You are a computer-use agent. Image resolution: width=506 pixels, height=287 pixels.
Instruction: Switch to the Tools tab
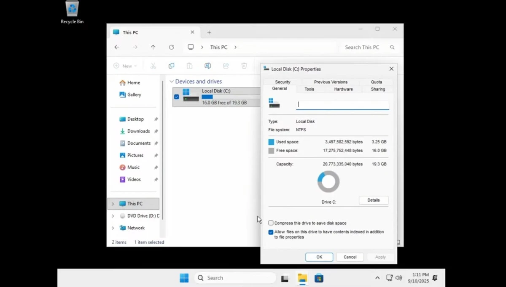[x=309, y=89]
